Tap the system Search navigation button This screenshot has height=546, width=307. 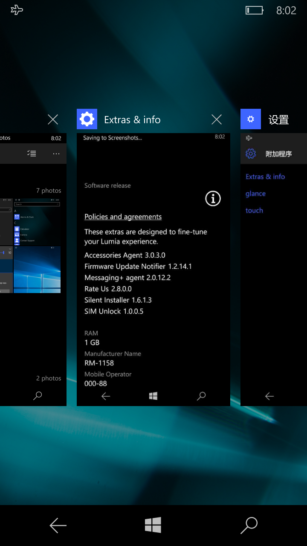(249, 526)
